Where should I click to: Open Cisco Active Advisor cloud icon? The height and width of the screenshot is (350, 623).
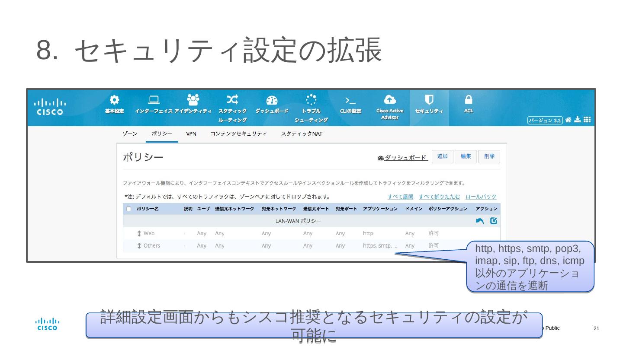pos(390,100)
